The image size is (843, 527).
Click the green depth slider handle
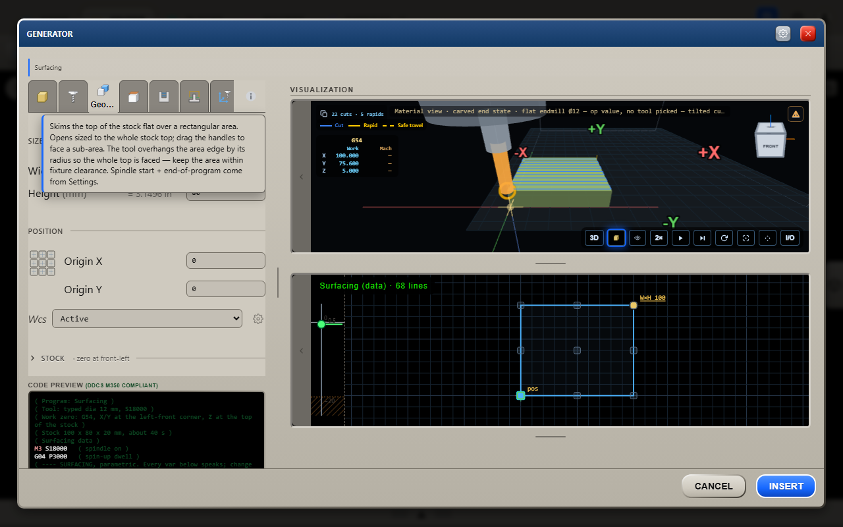[321, 324]
